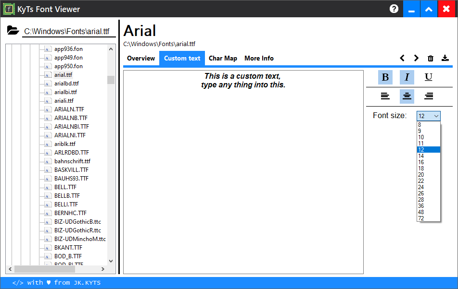Image resolution: width=458 pixels, height=289 pixels.
Task: Select app936.fon in the tree
Action: tap(68, 49)
